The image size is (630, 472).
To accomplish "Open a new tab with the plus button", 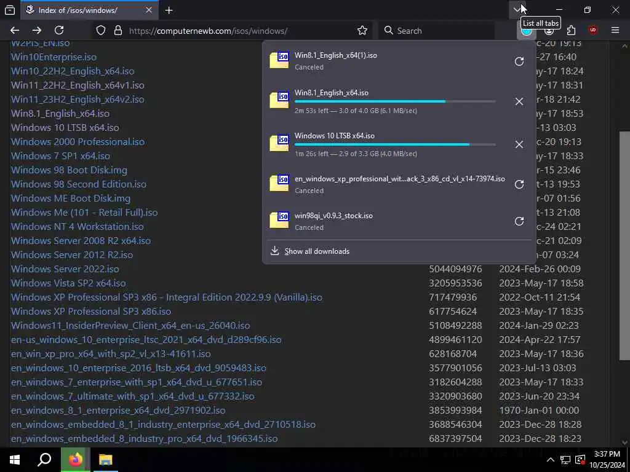I will click(x=169, y=10).
